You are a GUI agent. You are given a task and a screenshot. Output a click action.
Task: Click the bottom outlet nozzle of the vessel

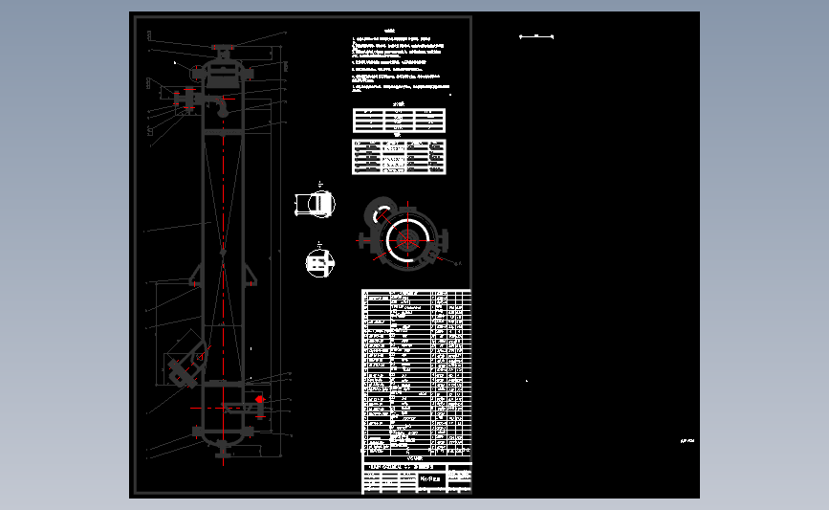click(223, 451)
